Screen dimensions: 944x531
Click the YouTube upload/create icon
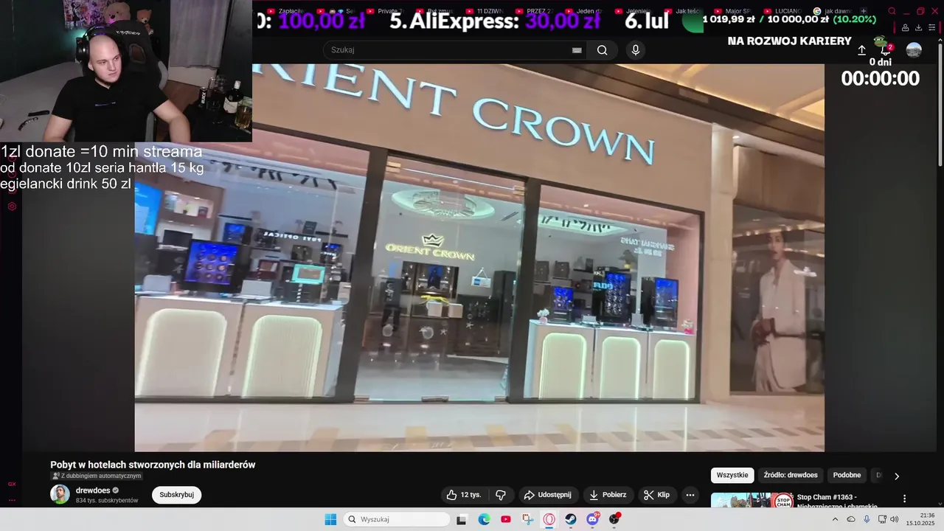pos(861,50)
